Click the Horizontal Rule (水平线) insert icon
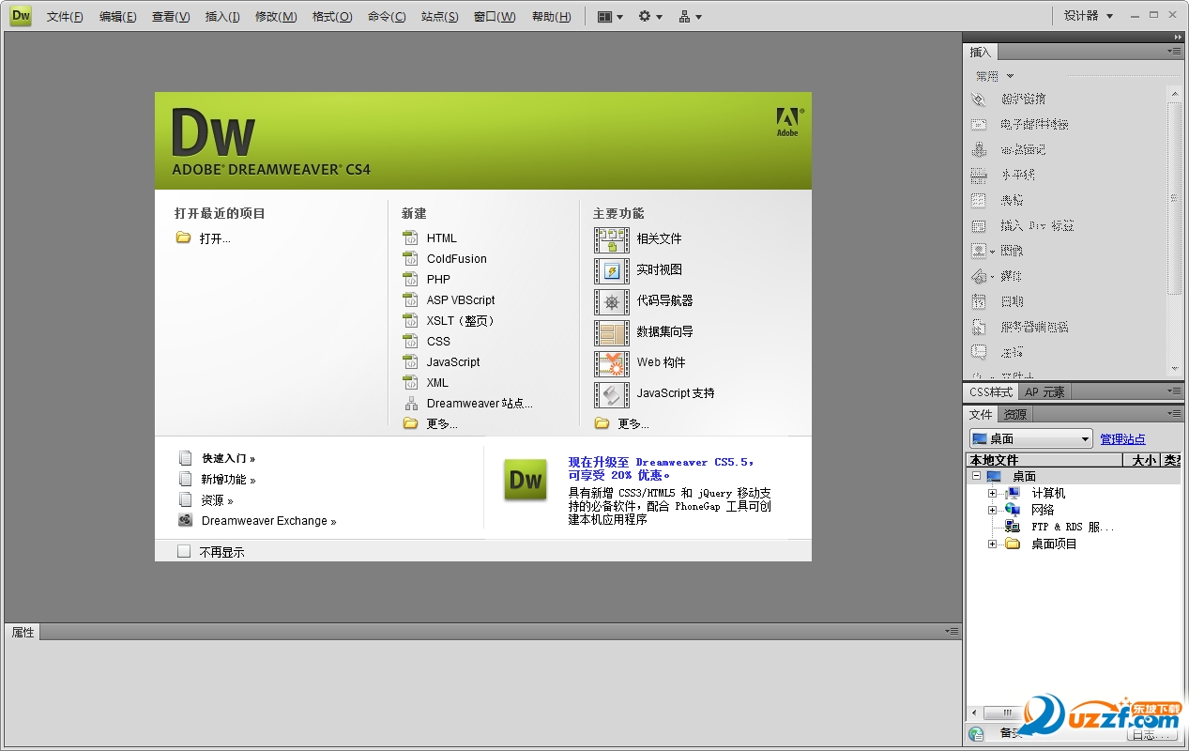Screen dimensions: 1189x751 tap(979, 175)
